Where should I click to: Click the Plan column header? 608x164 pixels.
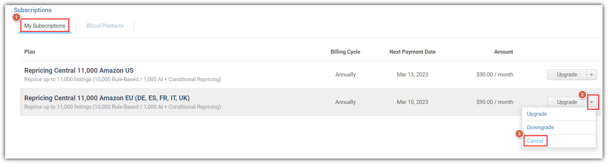point(30,52)
